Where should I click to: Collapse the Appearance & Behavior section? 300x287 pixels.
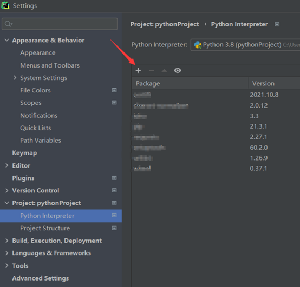[x=6, y=40]
